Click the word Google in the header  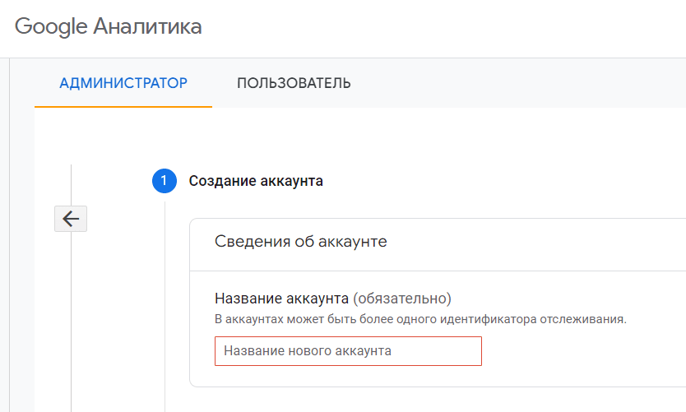51,27
